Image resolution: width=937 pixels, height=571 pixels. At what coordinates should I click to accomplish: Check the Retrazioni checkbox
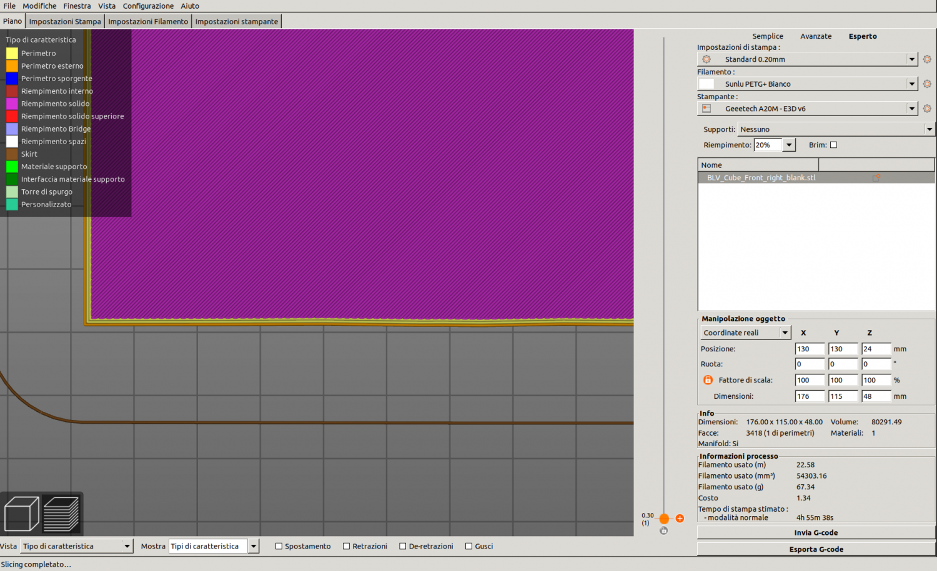click(x=346, y=546)
